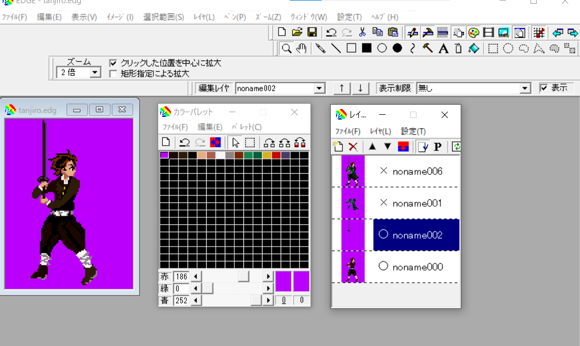Show the noname006 layer
Image resolution: width=580 pixels, height=346 pixels.
pos(383,171)
